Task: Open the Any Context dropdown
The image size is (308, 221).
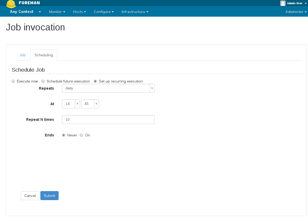Action: pyautogui.click(x=25, y=12)
